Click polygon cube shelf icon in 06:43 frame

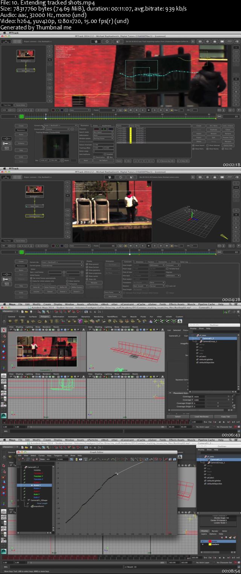16,321
